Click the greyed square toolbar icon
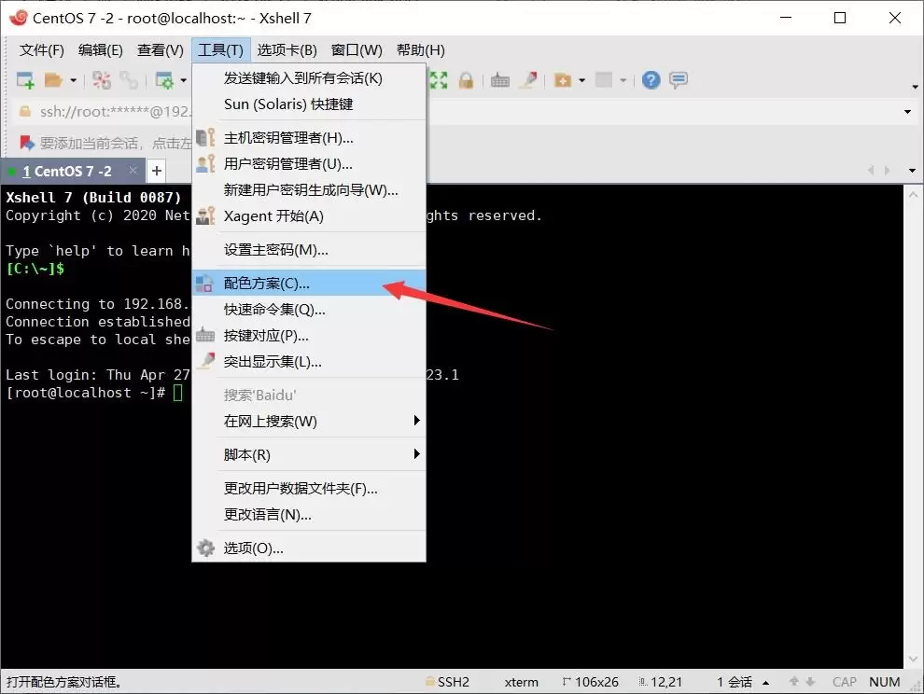 click(604, 80)
